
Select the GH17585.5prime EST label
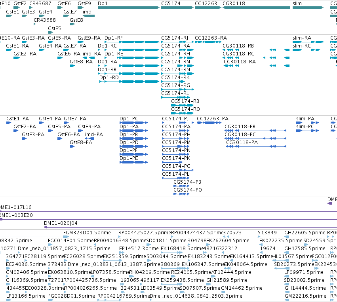point(305,249)
